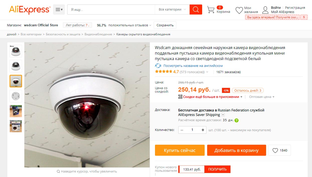The width and height of the screenshot is (312, 177).
Task: Click the 'Я ищу...' search field
Action: click(x=111, y=10)
